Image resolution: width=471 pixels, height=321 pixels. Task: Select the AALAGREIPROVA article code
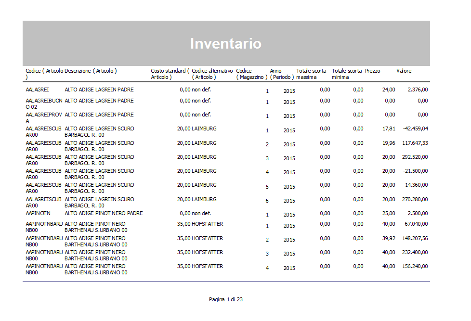(43, 117)
